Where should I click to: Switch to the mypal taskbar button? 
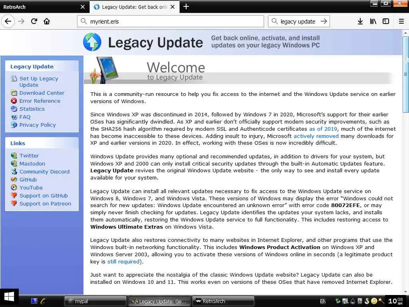[x=95, y=301]
